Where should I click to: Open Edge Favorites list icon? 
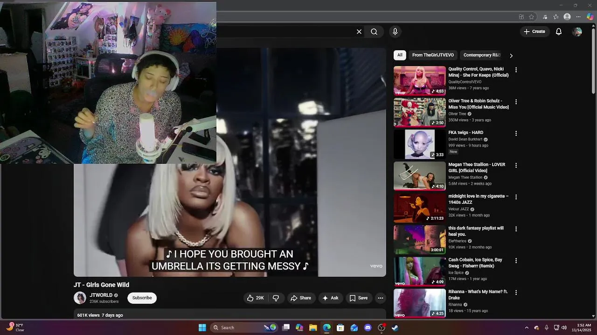click(x=556, y=17)
